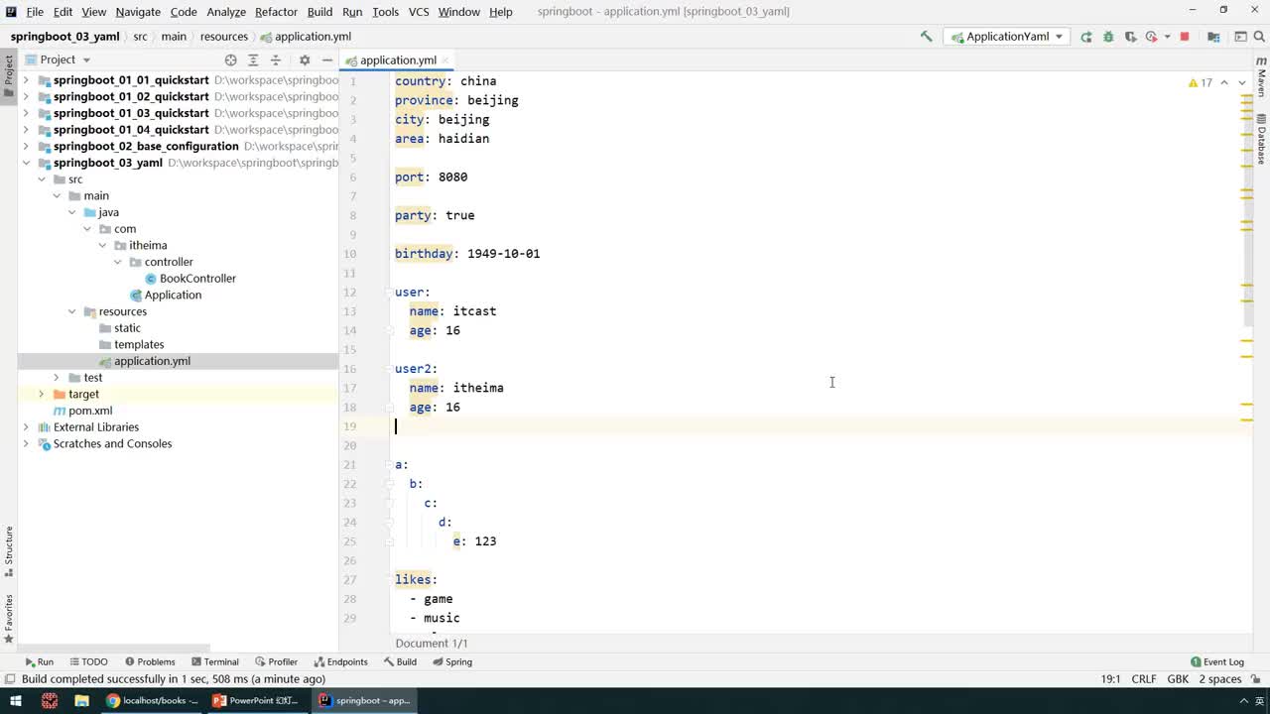Open the Navigate menu
Viewport: 1270px width, 714px height.
click(x=138, y=11)
